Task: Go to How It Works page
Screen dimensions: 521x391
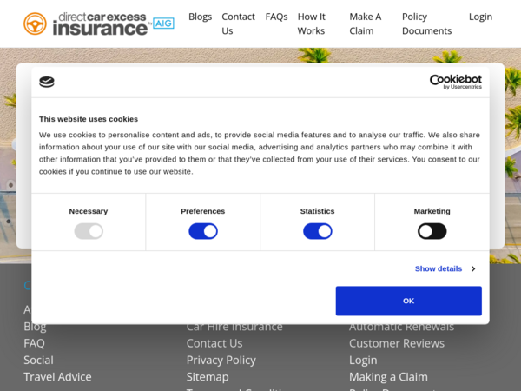Action: point(312,23)
